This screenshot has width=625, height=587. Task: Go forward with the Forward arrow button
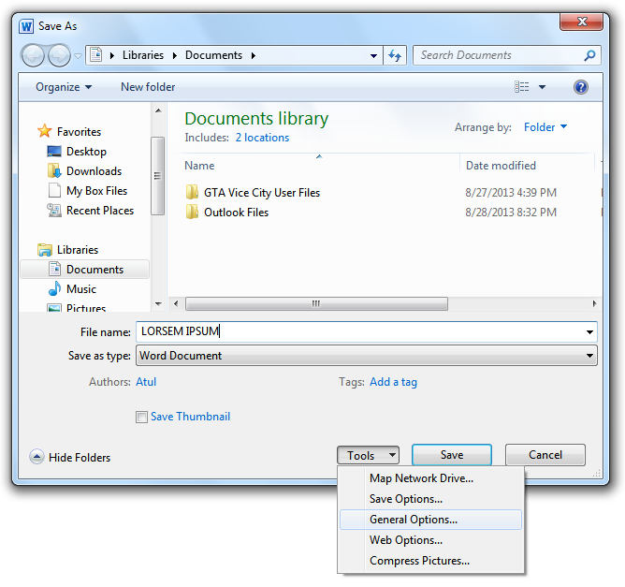(x=59, y=55)
